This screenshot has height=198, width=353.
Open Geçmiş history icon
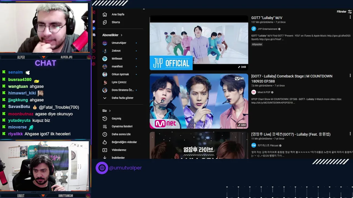click(x=105, y=119)
